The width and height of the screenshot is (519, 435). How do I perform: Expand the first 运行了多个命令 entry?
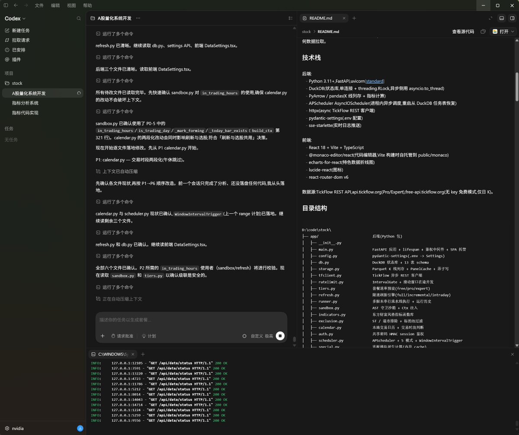point(115,34)
